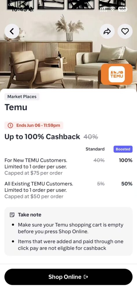Tap the 50% boosted rate for existing customers
Screen dimensions: 137x297
(x=127, y=184)
